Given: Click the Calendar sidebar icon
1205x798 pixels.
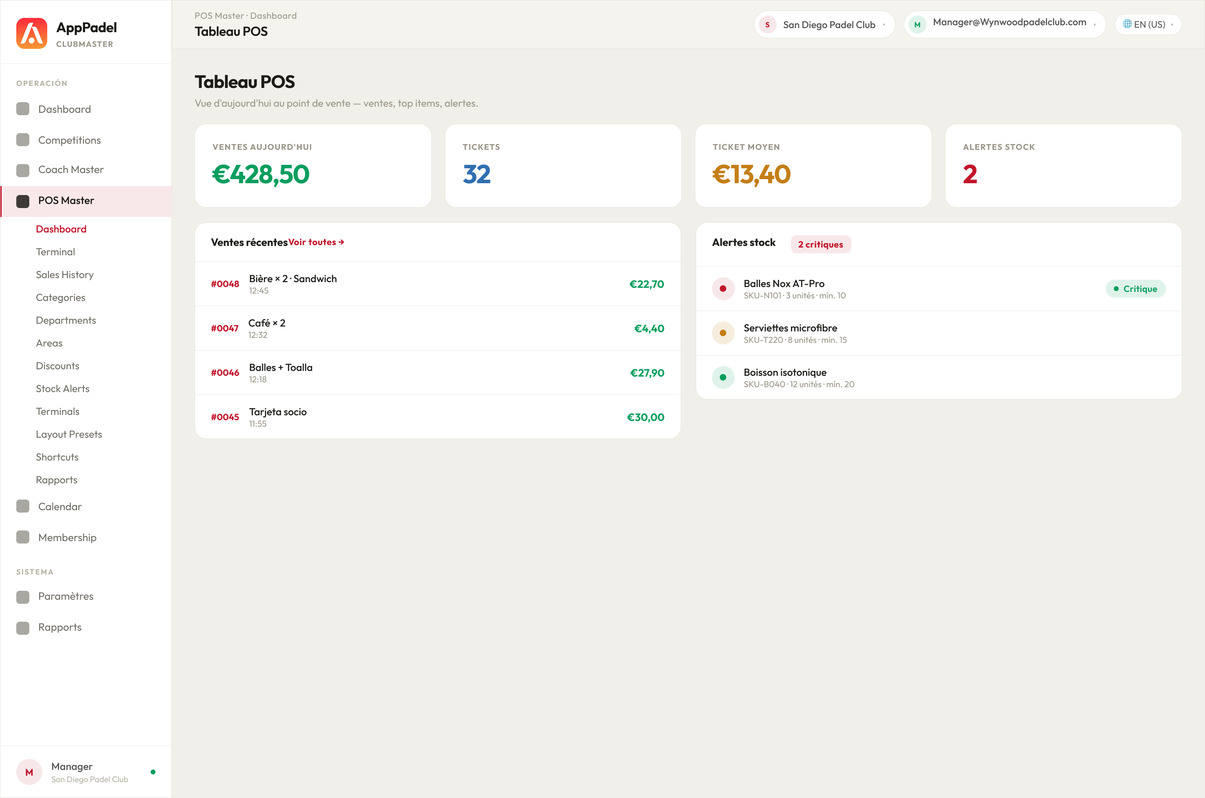Looking at the screenshot, I should point(23,506).
